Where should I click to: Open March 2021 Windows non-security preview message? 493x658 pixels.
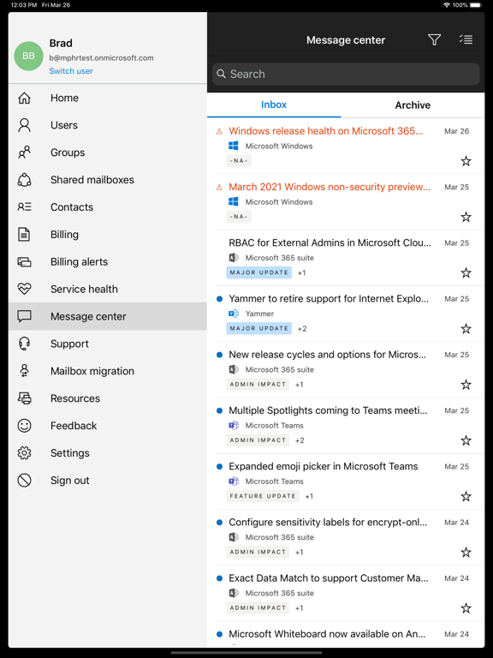346,202
